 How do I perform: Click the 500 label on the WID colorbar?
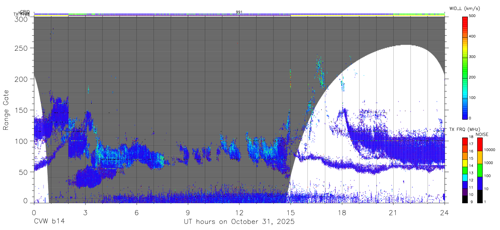(x=473, y=16)
